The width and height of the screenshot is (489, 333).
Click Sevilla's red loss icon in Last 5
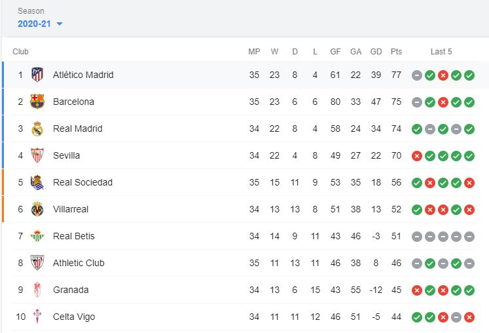(x=417, y=156)
